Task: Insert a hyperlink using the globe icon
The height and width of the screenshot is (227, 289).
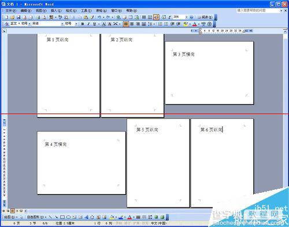Action: [x=118, y=17]
